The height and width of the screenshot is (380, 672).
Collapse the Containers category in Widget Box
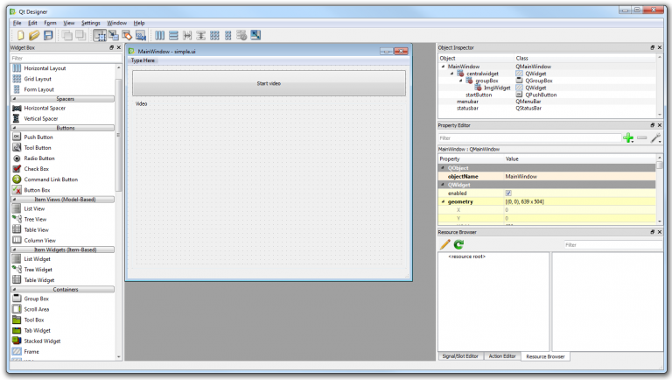(x=63, y=290)
